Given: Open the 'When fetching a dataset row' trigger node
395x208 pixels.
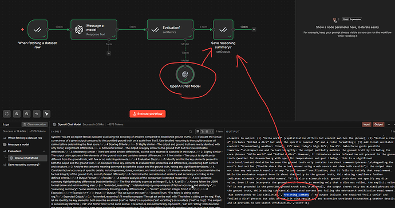Looking at the screenshot, I should pyautogui.click(x=37, y=29).
